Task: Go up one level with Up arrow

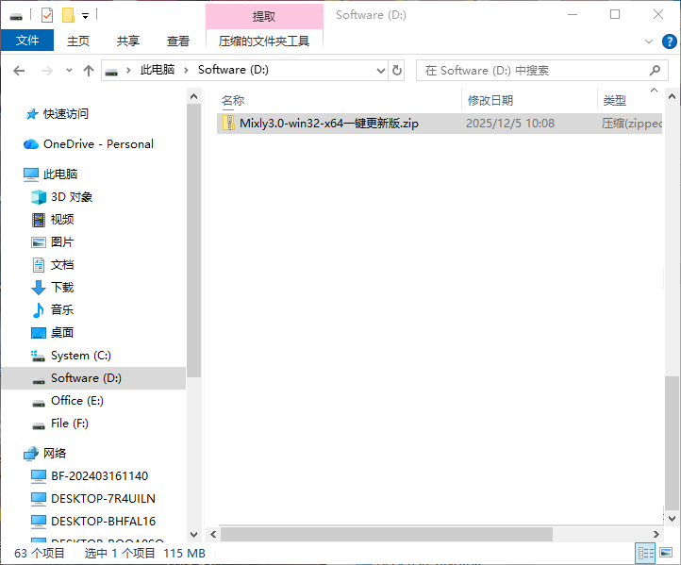Action: (x=89, y=71)
